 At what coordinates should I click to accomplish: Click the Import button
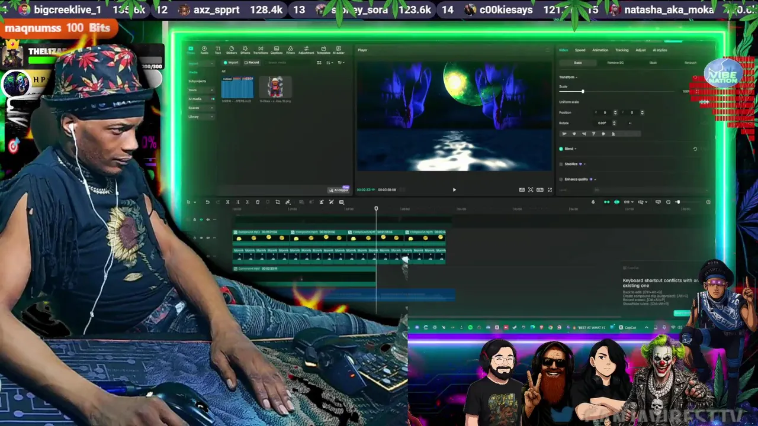point(230,63)
